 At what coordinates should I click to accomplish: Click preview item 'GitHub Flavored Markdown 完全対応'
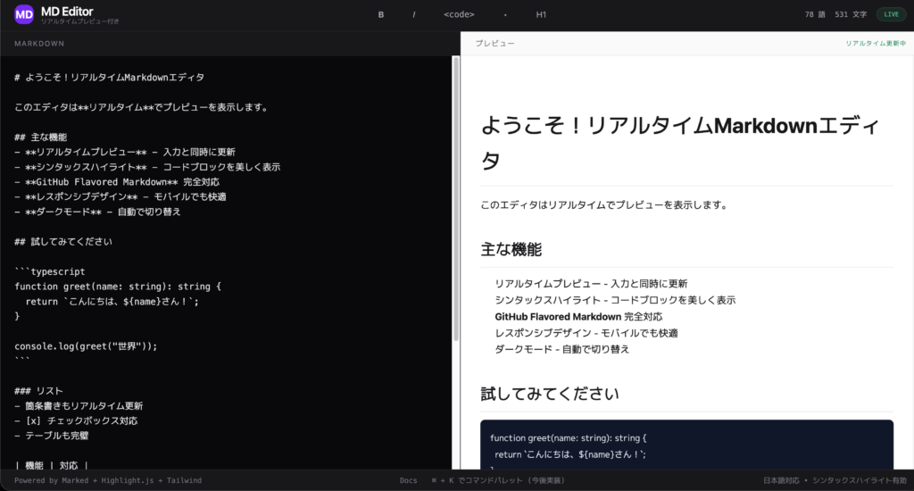(578, 317)
